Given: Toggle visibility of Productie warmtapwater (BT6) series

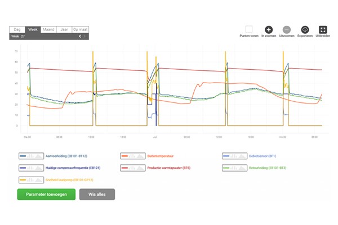Looking at the screenshot, I should (x=169, y=168).
